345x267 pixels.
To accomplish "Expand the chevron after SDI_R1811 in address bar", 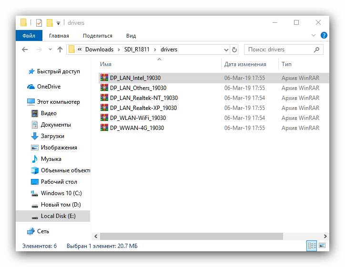I will point(155,49).
